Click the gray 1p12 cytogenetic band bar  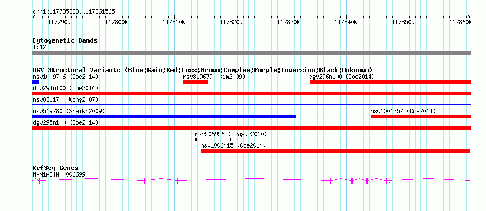point(251,53)
